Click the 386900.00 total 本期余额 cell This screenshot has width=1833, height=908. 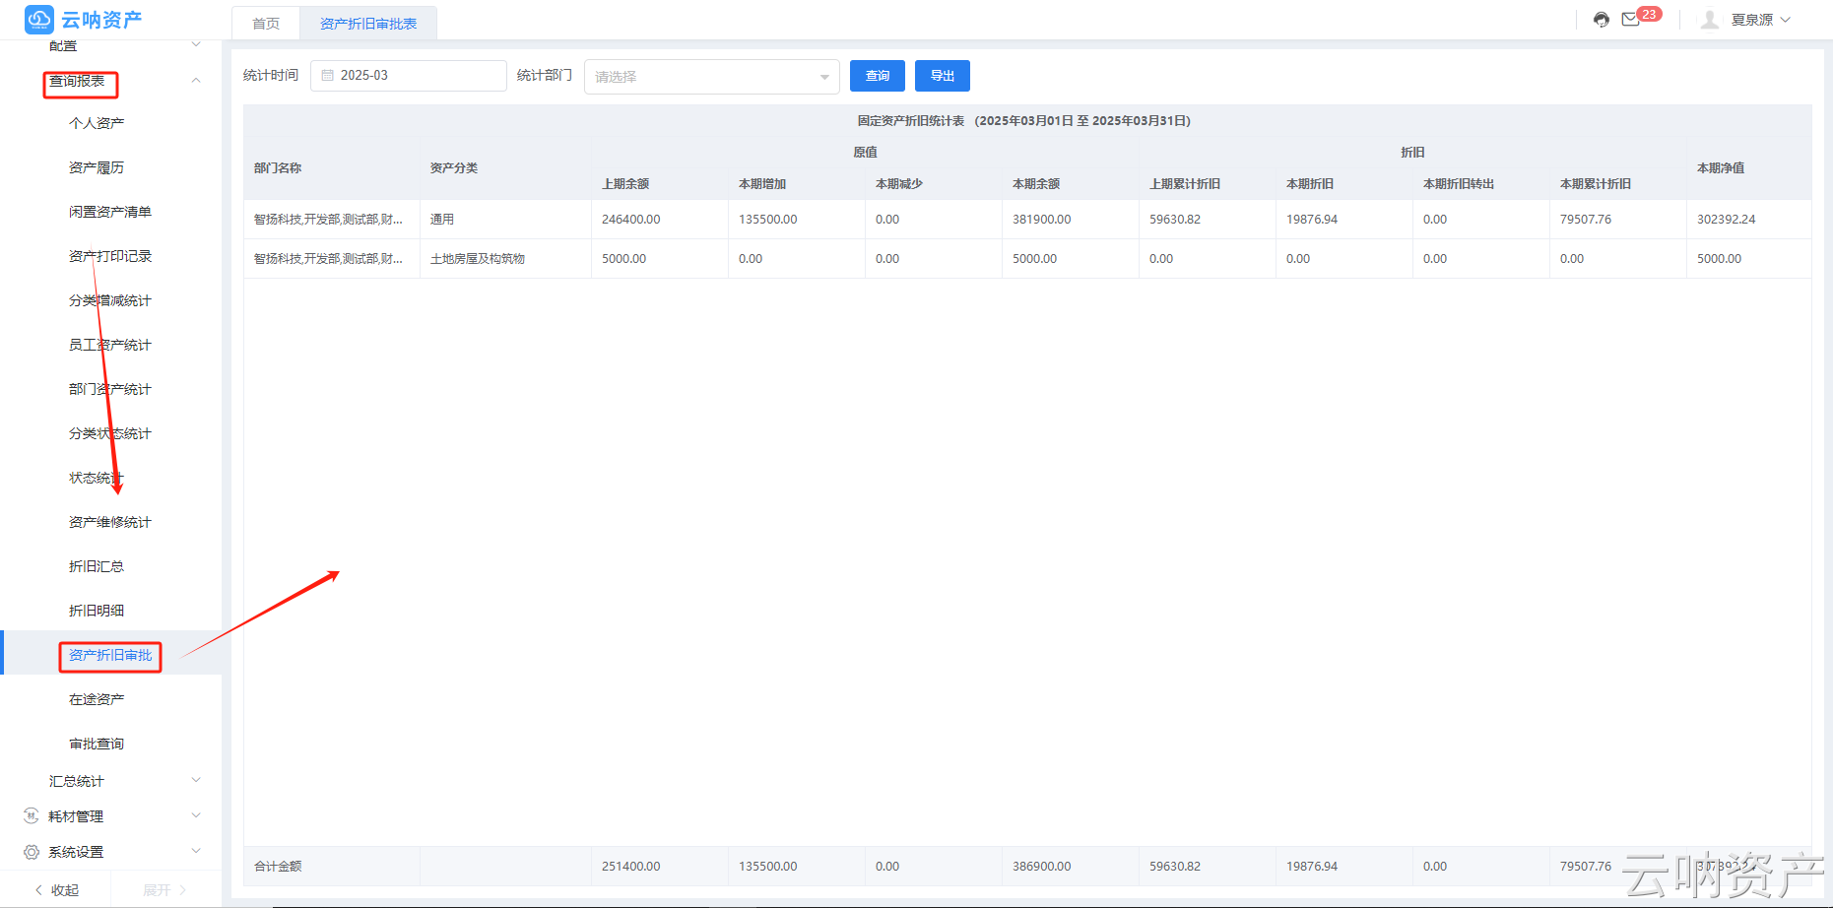(1071, 867)
